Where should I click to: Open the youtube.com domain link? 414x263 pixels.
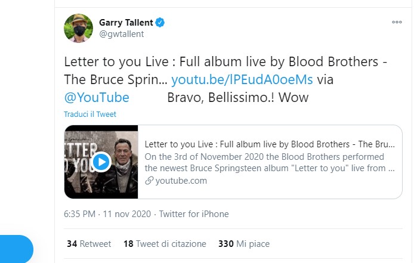click(181, 181)
